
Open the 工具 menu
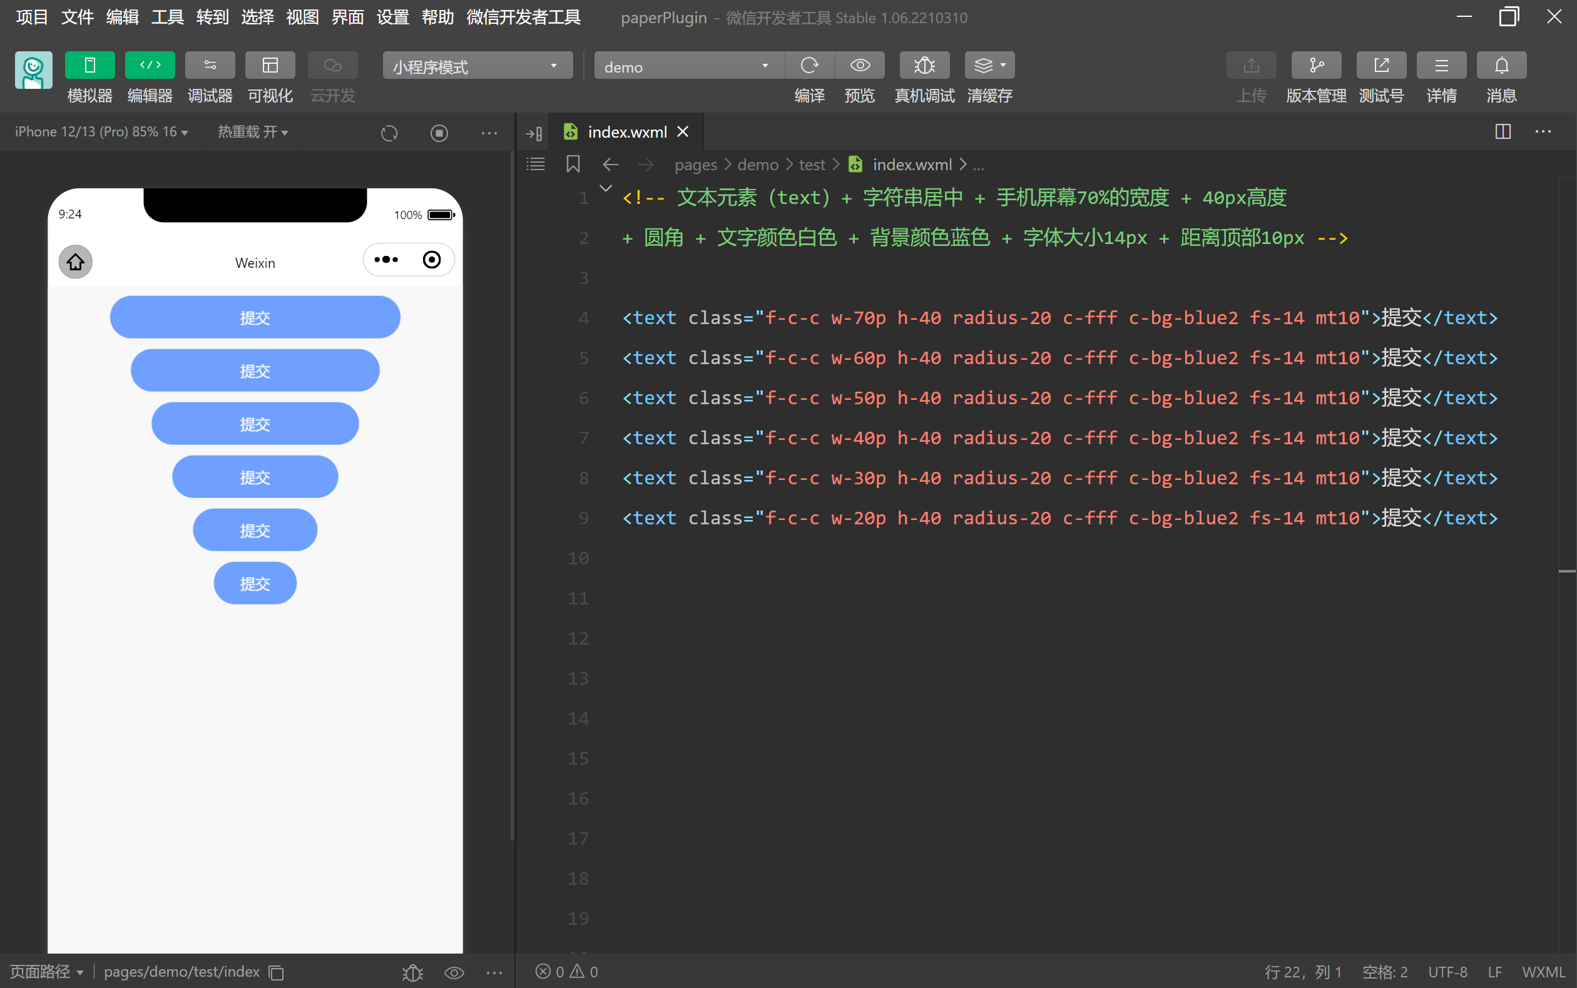[x=166, y=17]
